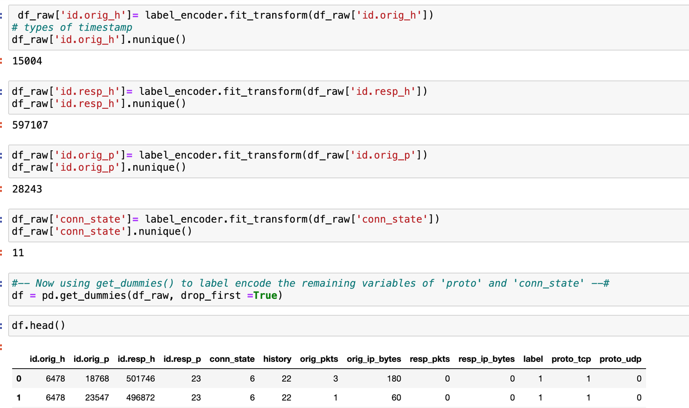Click the '# types of timestamp' comment

pyautogui.click(x=72, y=27)
